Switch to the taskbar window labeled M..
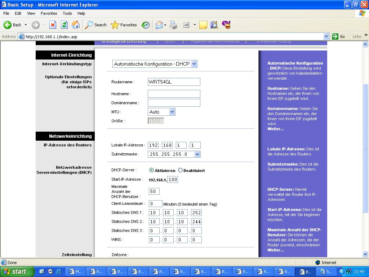 [75, 272]
